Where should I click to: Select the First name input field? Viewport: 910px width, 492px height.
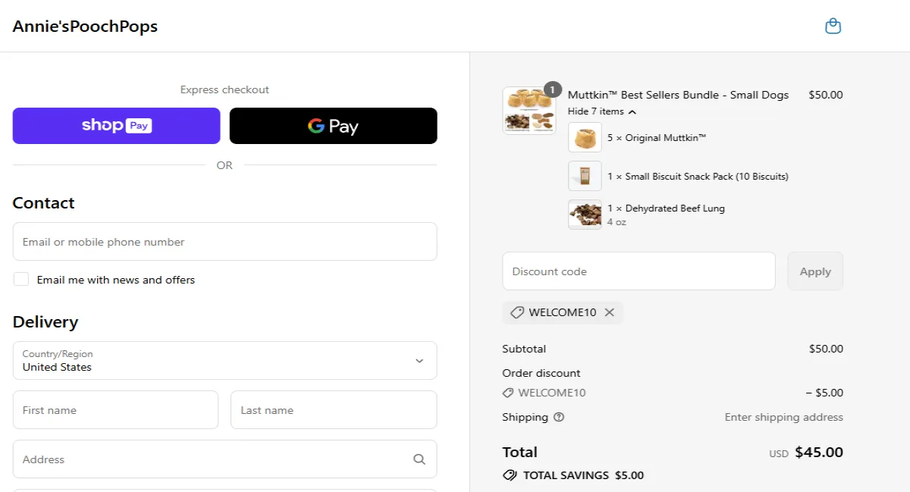pos(115,410)
